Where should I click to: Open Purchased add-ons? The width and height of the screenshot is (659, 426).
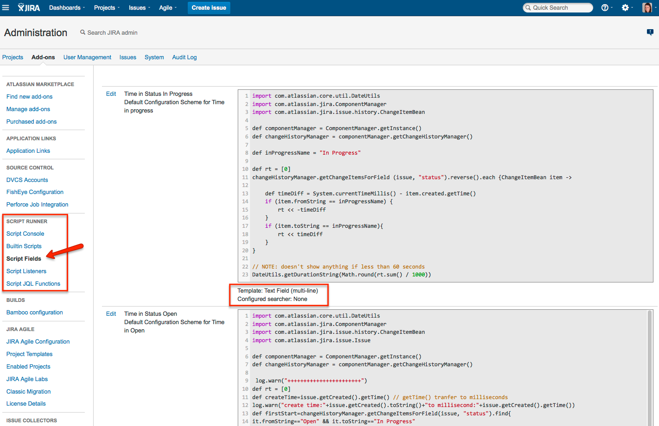(x=32, y=121)
